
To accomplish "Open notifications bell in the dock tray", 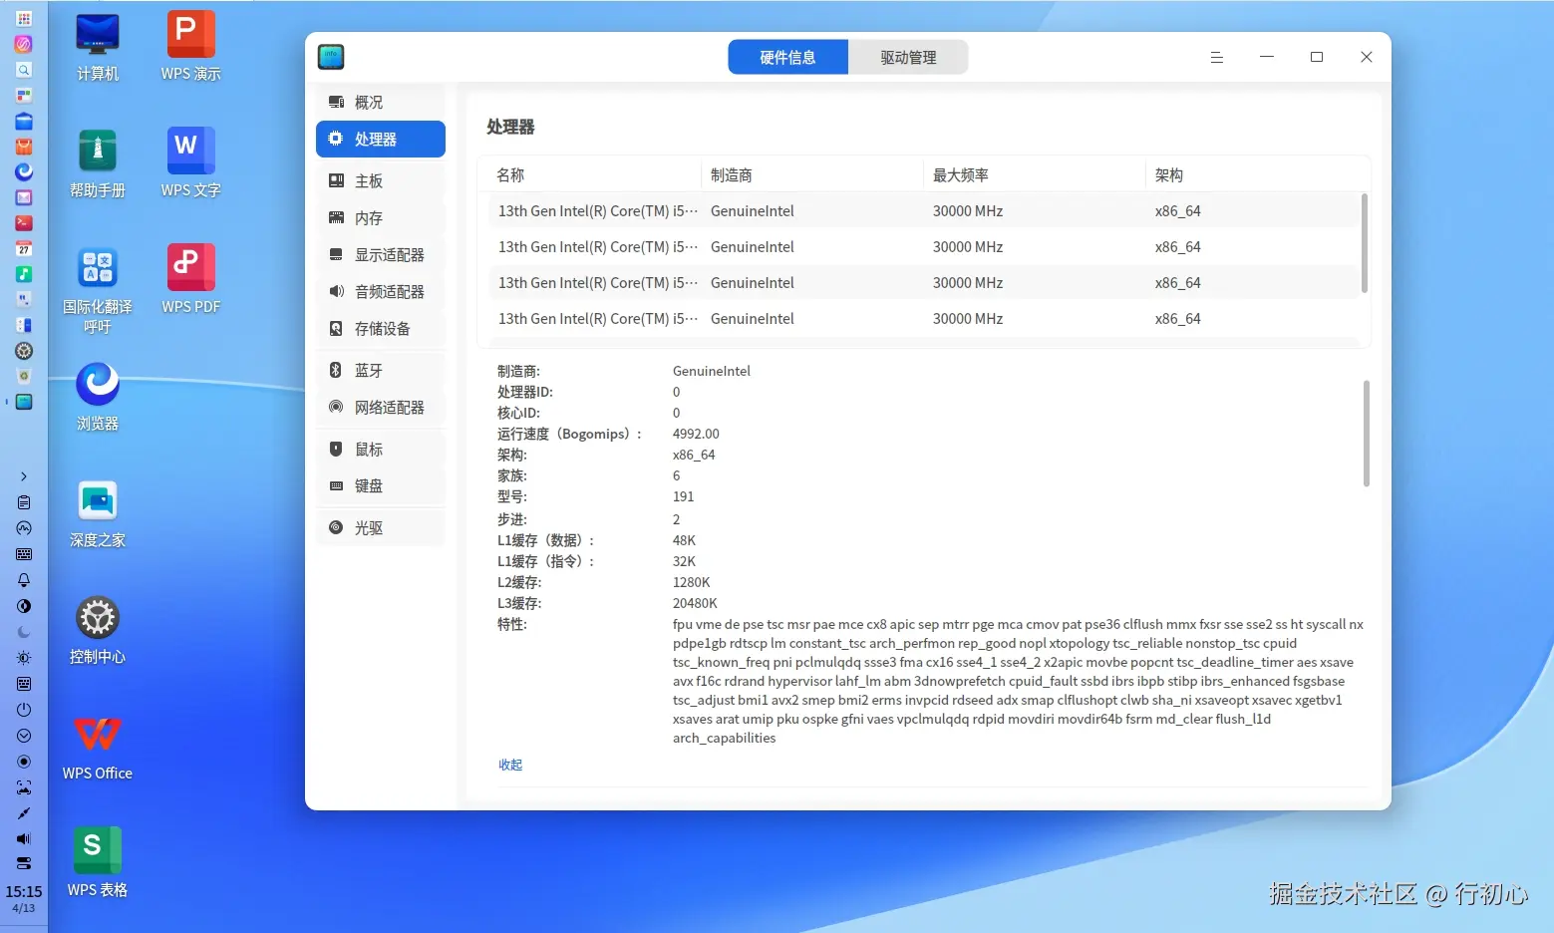I will coord(24,580).
